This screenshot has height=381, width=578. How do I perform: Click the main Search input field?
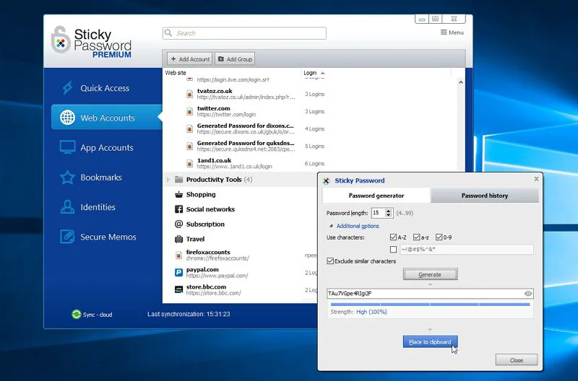(244, 33)
